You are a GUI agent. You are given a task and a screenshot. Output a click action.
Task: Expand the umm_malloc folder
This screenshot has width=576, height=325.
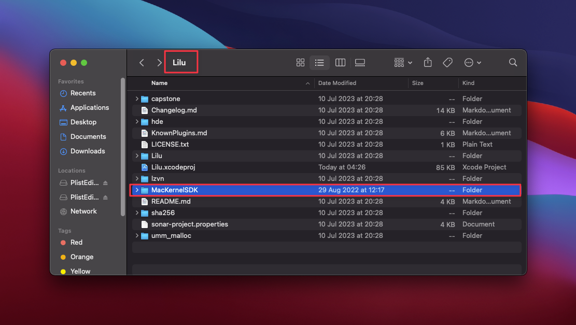(x=137, y=235)
